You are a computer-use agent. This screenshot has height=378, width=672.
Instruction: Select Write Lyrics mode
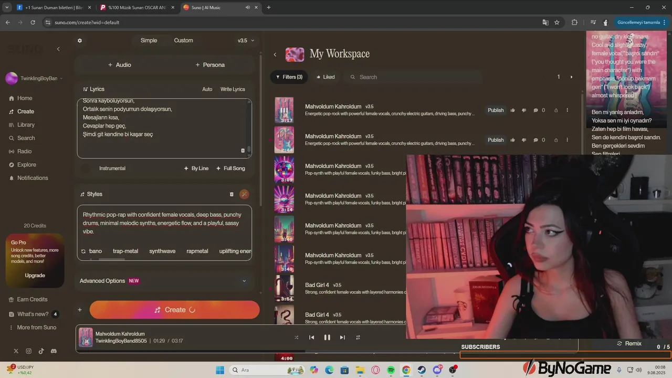pos(233,89)
